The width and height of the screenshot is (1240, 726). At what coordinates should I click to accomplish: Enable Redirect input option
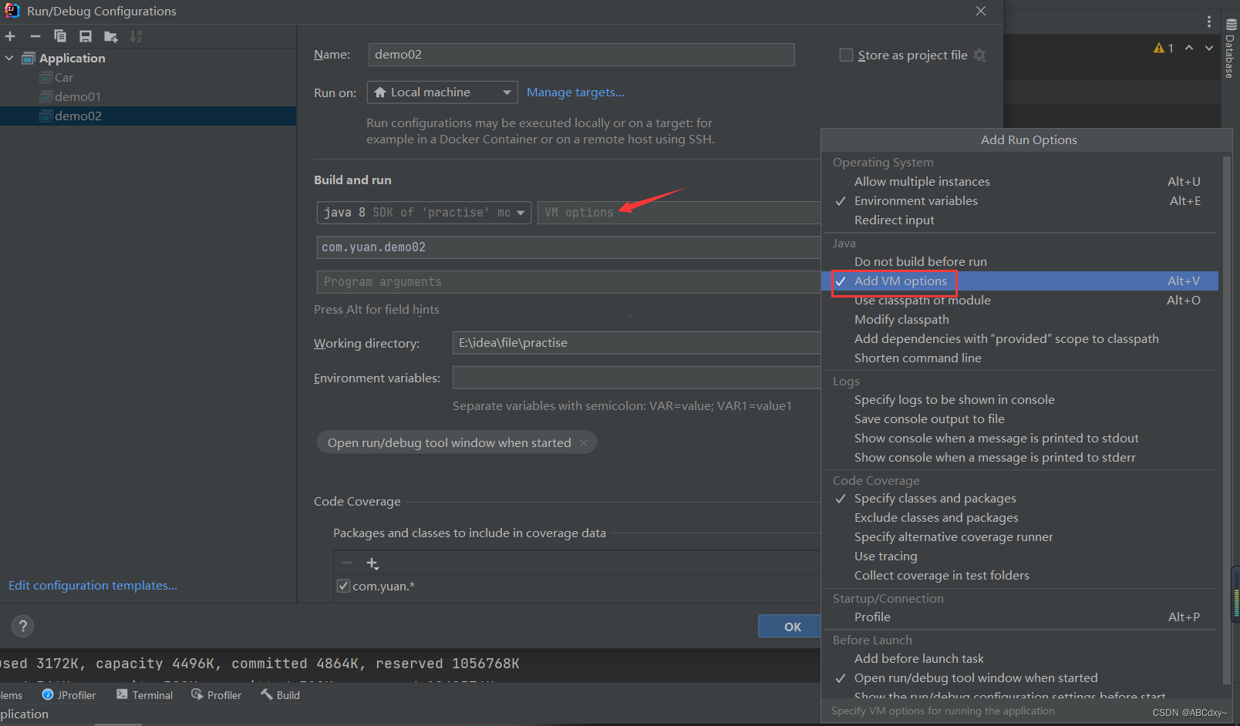(895, 220)
